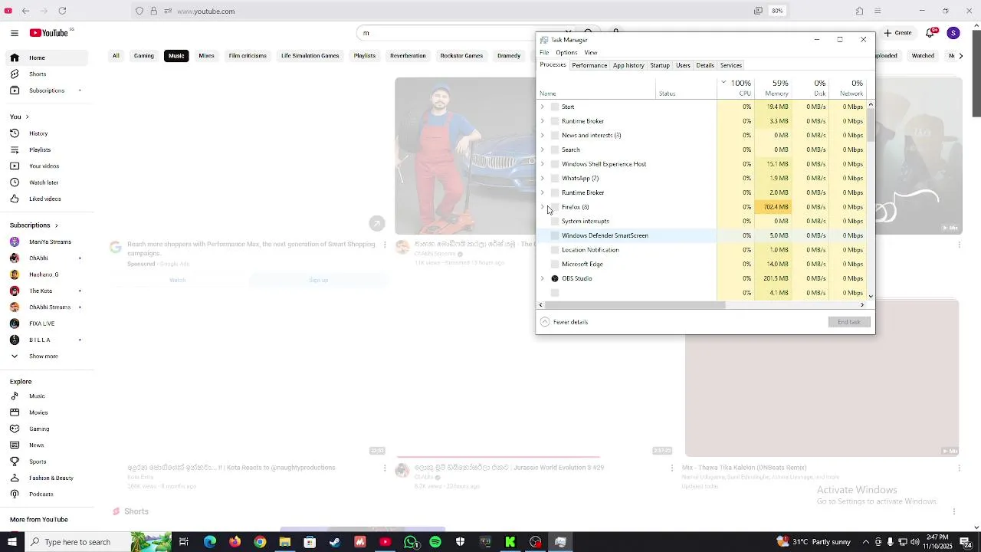Sort processes by CPU column

point(737,87)
